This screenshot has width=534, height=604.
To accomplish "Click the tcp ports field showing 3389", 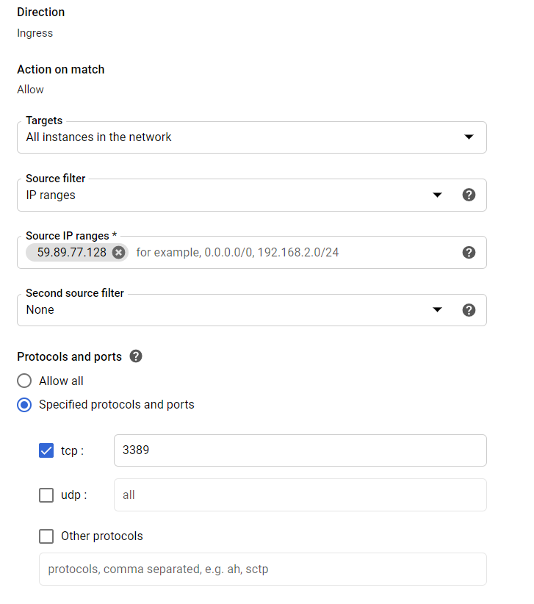I will click(300, 450).
